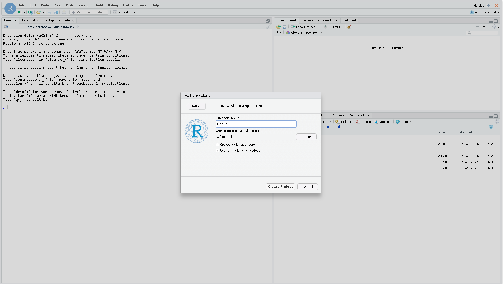The width and height of the screenshot is (503, 284).
Task: Click the Upload button label
Action: click(x=346, y=122)
